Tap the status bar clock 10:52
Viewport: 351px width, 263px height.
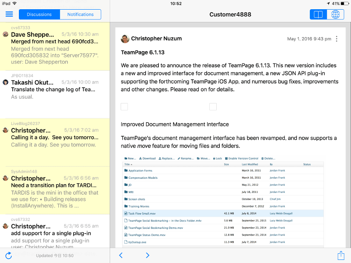click(176, 4)
